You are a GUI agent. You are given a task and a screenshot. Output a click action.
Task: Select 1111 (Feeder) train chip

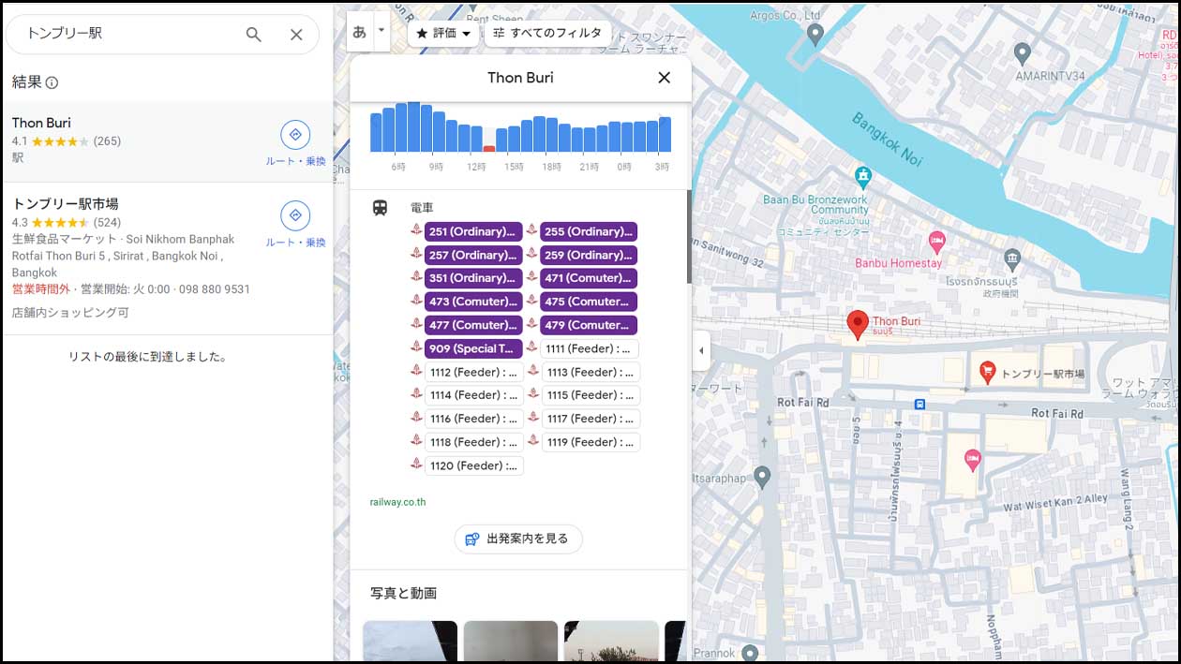590,348
